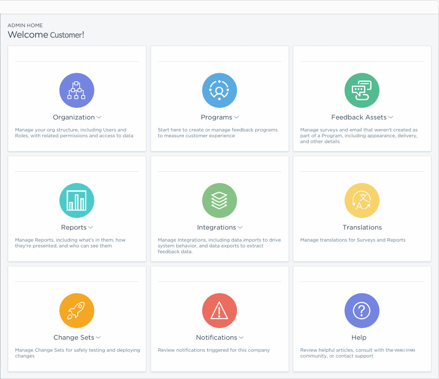Click the Manage translations for Surveys description
Screen dimensions: 439x379
pos(352,240)
